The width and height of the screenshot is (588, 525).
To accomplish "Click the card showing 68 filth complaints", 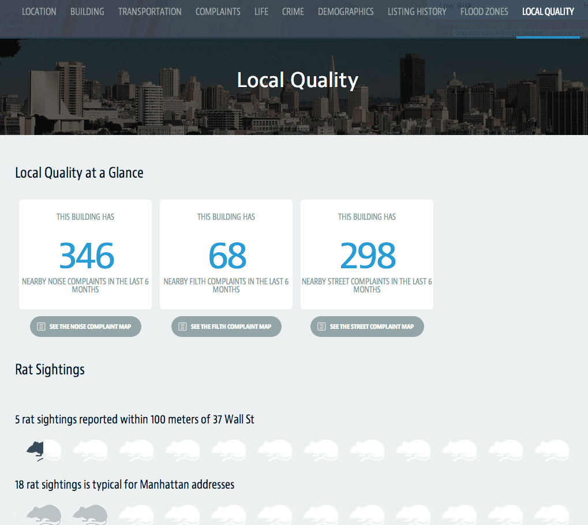I will coord(226,254).
